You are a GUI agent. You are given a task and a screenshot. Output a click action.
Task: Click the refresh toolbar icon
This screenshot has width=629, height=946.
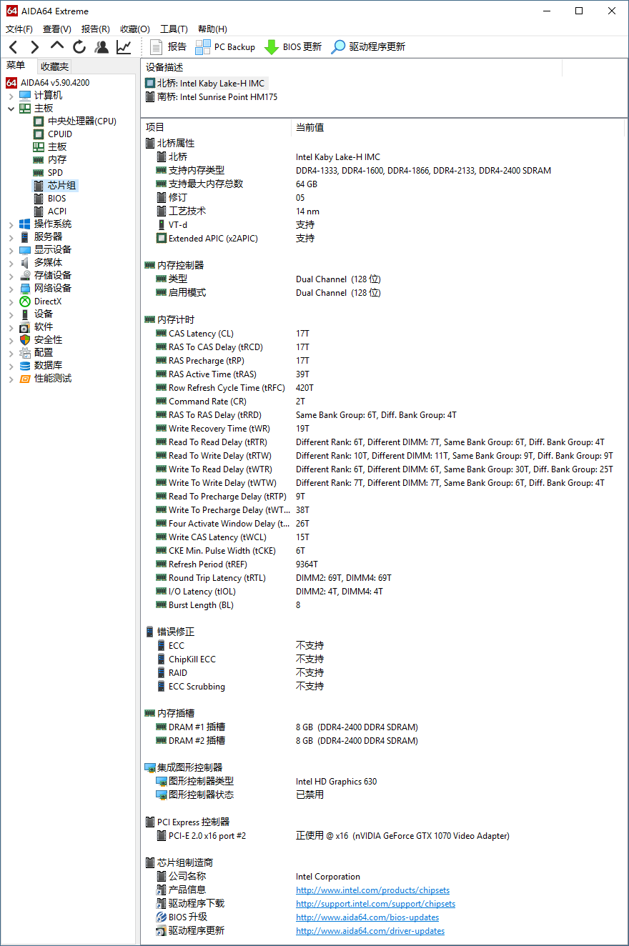[79, 46]
